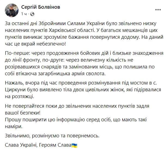Click Сергій Болвінов's profile picture
Image resolution: width=168 pixels, height=151 pixels.
coord(11,10)
